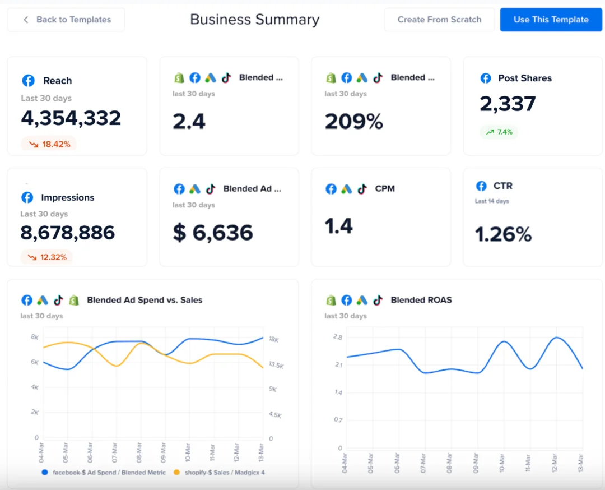Click Create From Scratch button
This screenshot has height=490, width=605.
439,20
